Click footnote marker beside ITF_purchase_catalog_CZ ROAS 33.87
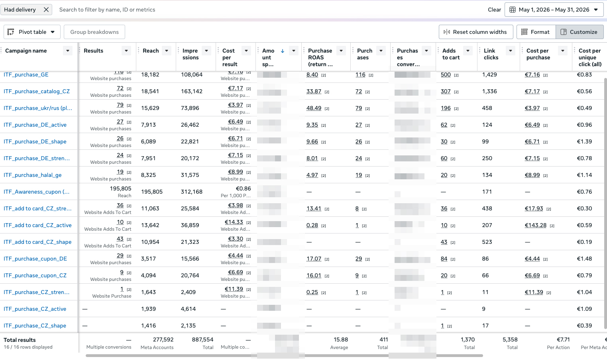 point(327,92)
